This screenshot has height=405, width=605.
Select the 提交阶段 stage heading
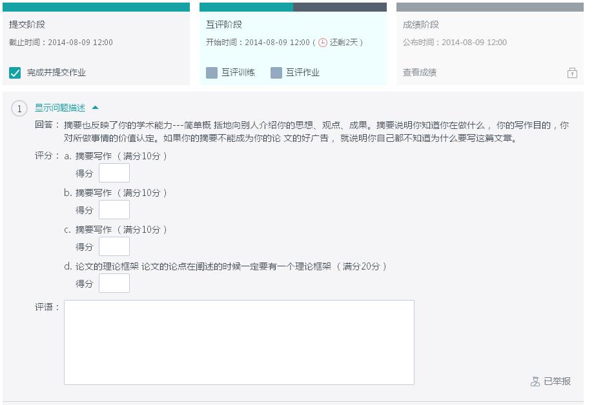pos(27,25)
